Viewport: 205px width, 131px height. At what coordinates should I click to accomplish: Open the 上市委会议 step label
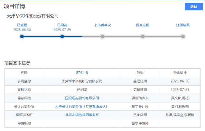coord(102,25)
